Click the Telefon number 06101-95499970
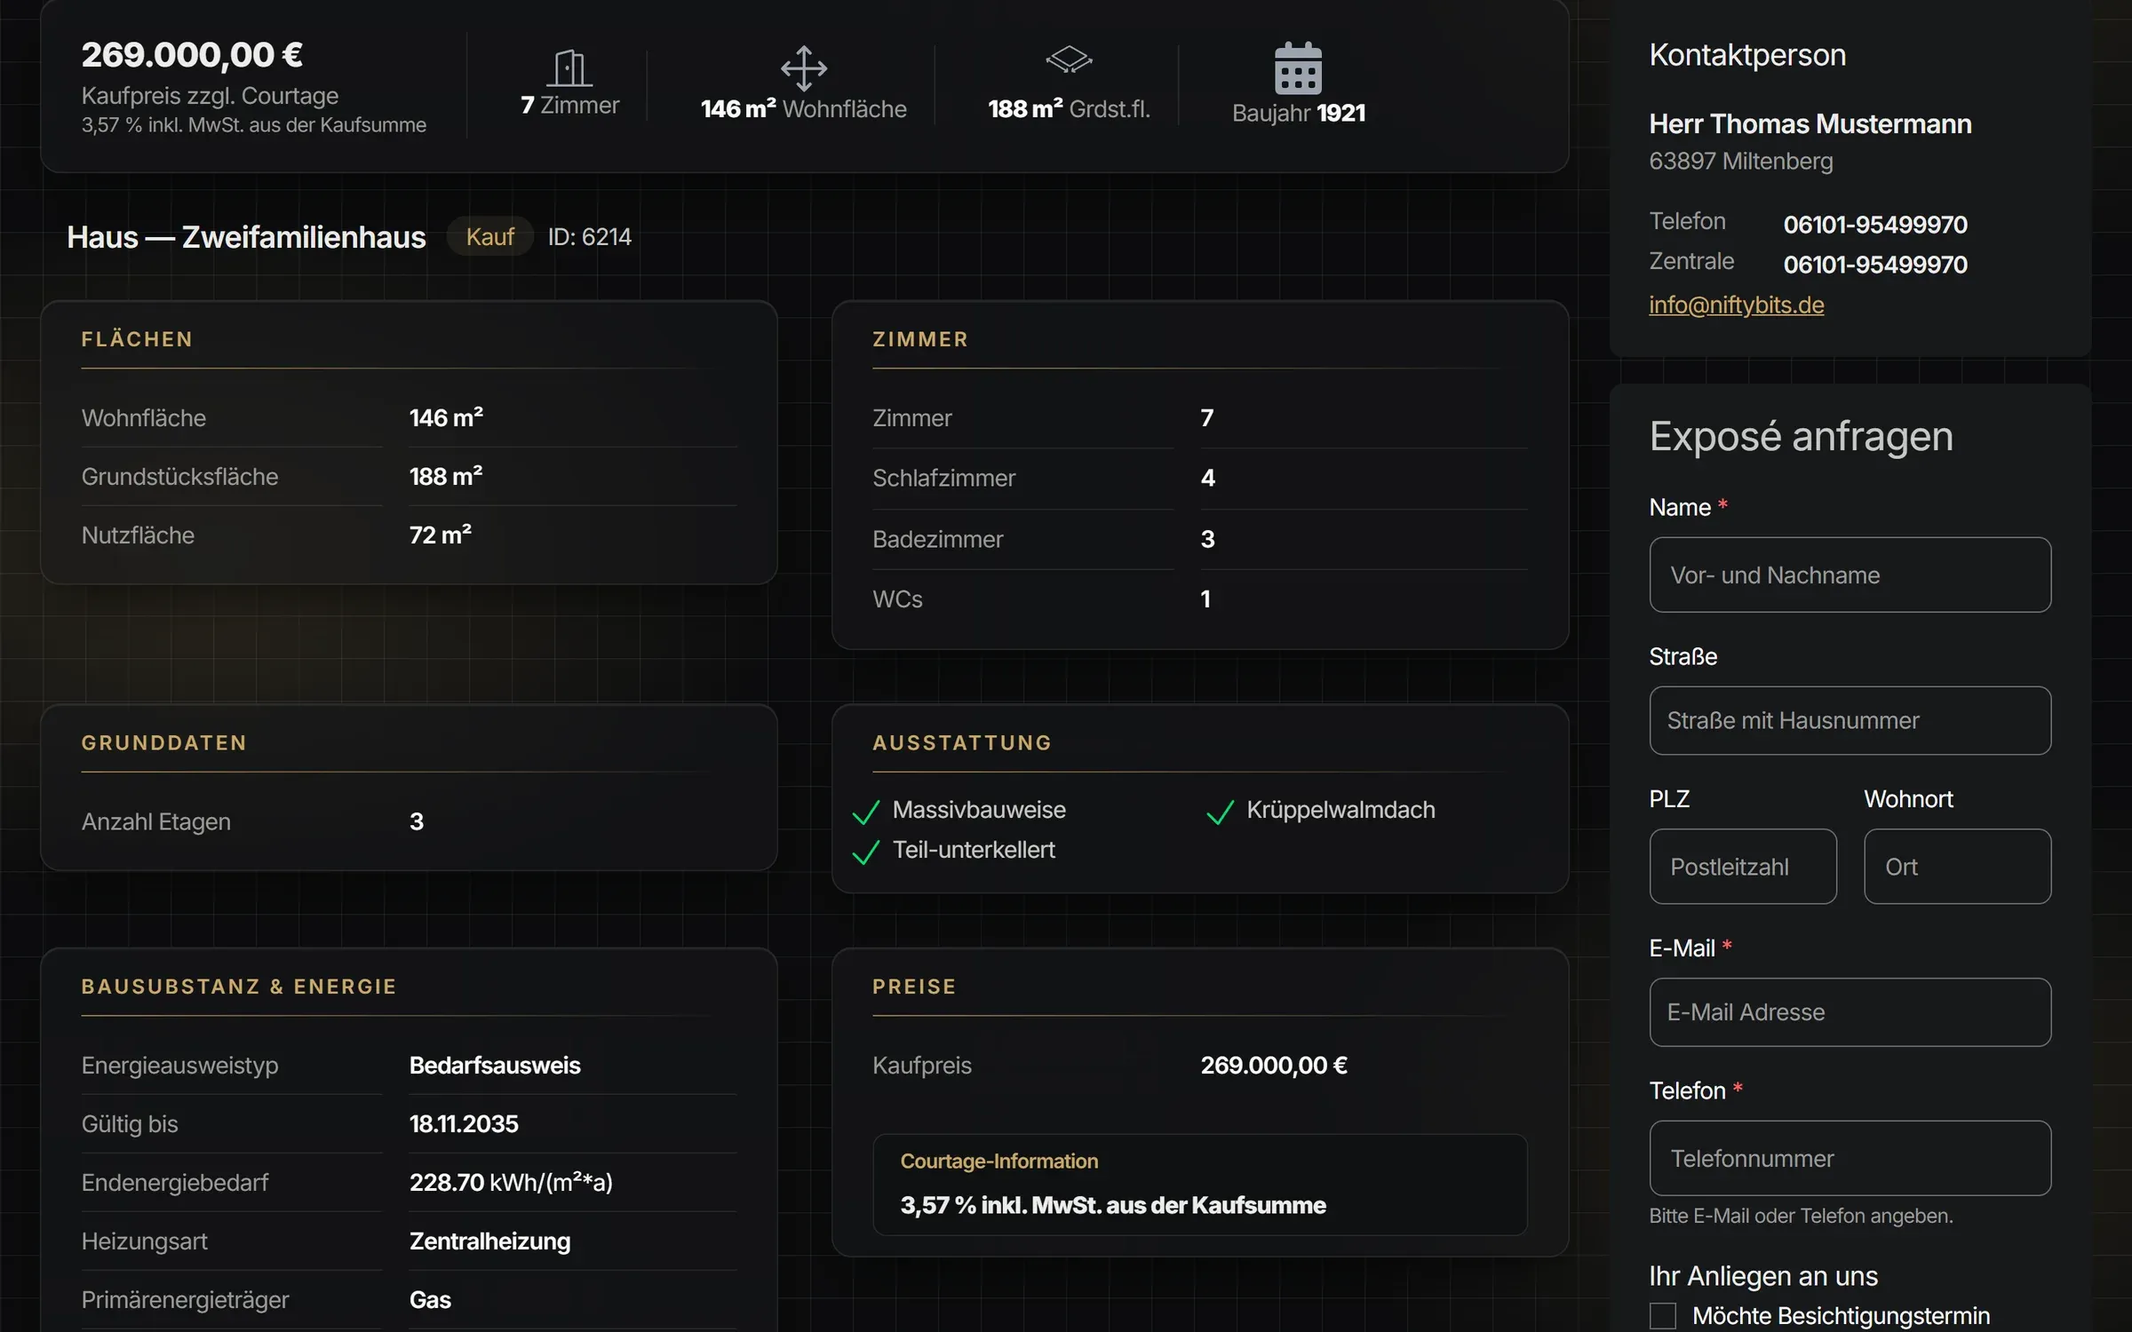This screenshot has width=2132, height=1332. pos(1874,225)
